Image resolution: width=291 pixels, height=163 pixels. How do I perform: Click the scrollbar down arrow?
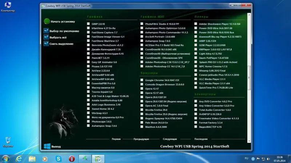(249, 141)
